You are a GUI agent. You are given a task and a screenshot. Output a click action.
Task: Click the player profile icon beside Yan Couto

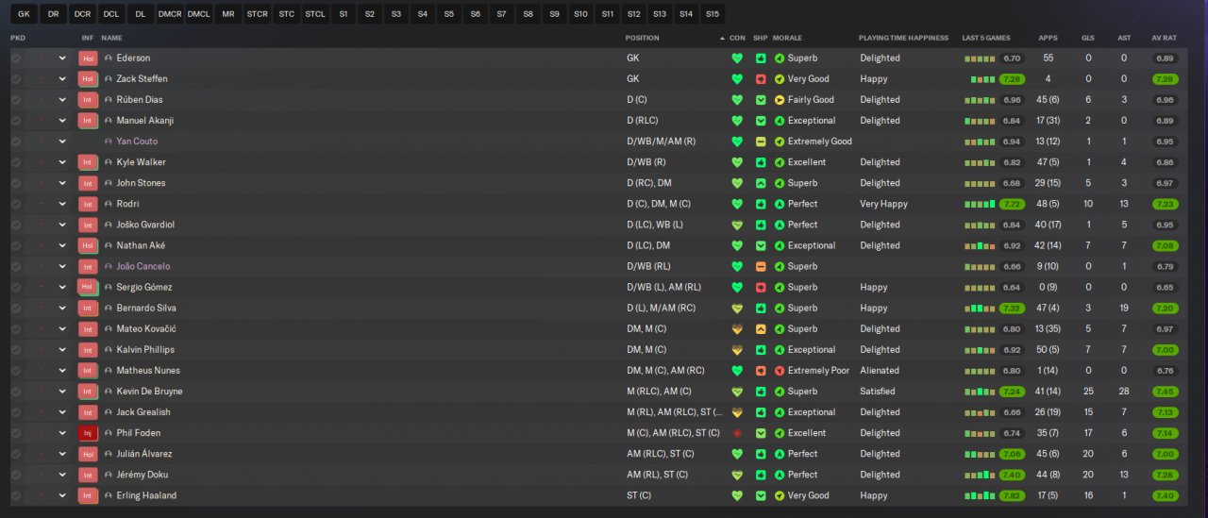coord(109,142)
